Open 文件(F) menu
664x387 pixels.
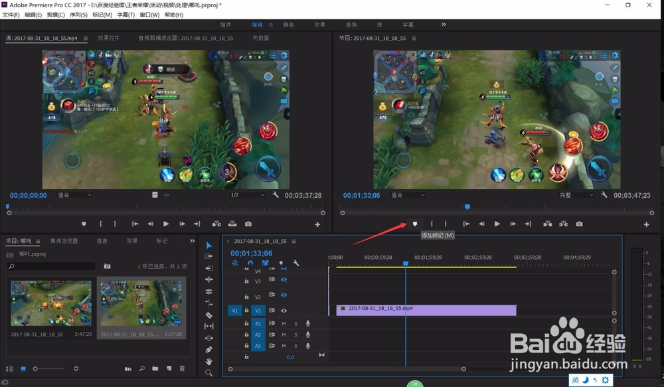[x=11, y=15]
